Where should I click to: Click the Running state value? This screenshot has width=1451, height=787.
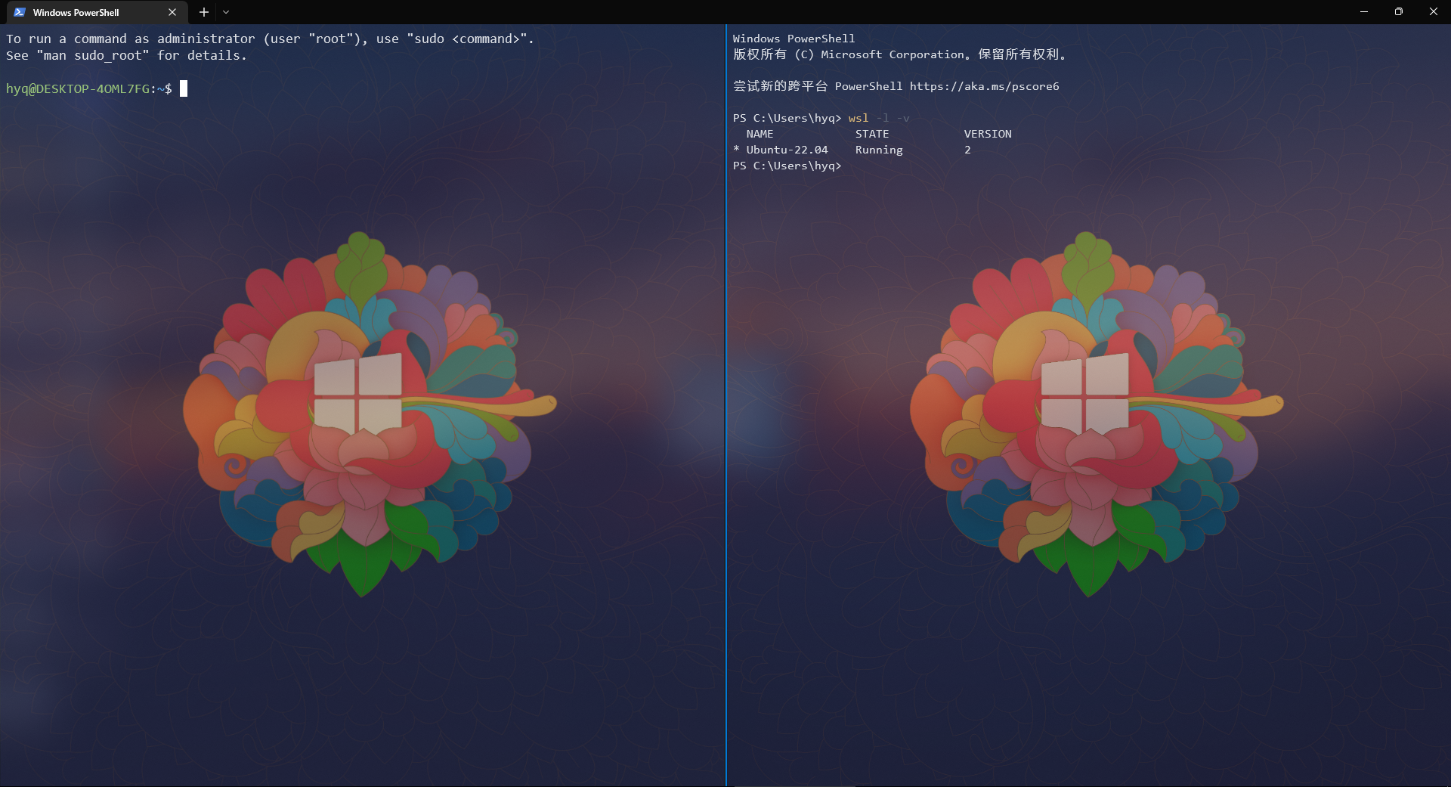click(x=879, y=150)
